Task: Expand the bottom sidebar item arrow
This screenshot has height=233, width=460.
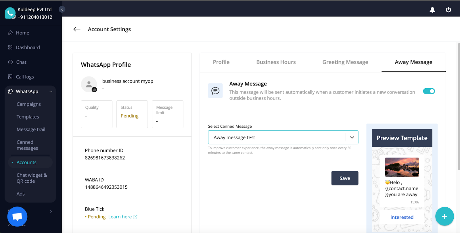Action: pos(51,212)
